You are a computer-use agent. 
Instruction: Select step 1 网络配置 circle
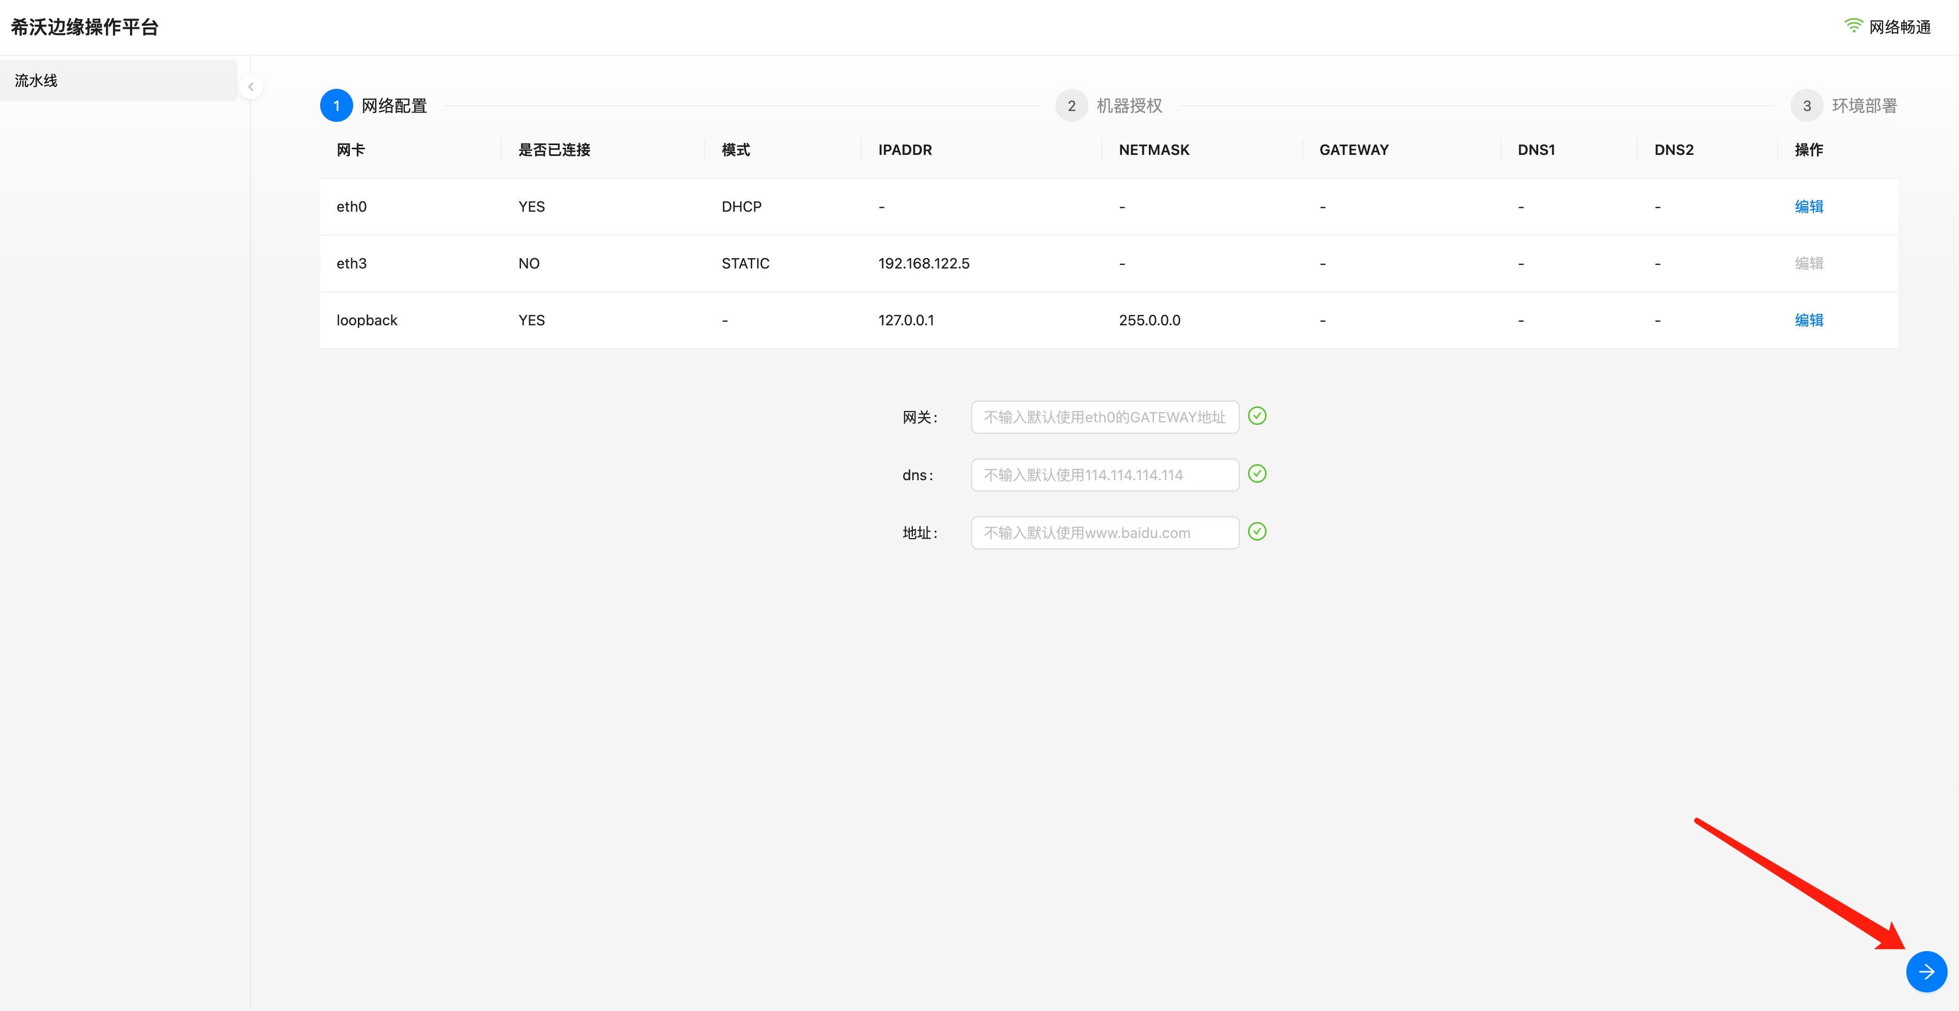[336, 106]
